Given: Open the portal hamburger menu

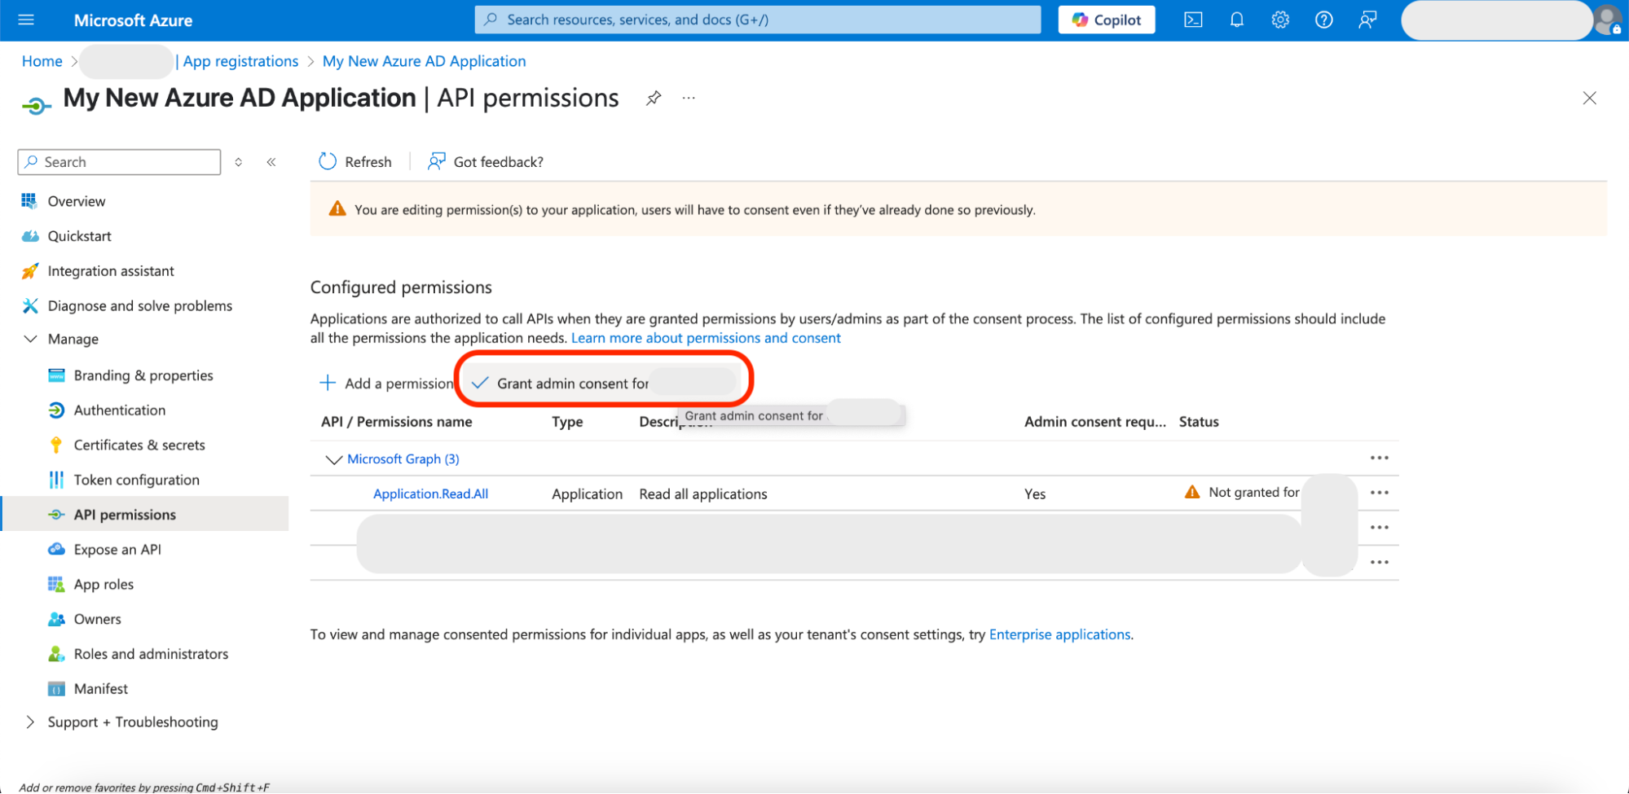Looking at the screenshot, I should tap(26, 20).
